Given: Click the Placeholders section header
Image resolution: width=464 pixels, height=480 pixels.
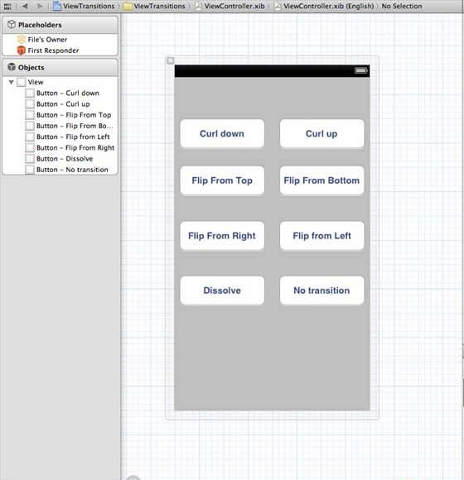Looking at the screenshot, I should [60, 25].
